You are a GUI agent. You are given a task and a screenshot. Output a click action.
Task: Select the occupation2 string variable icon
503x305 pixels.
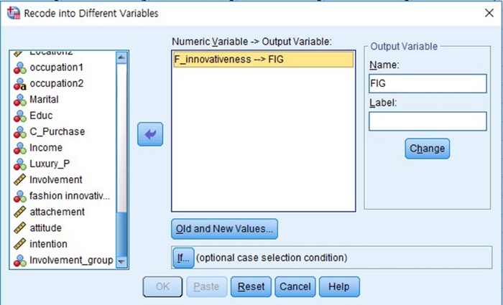pyautogui.click(x=20, y=83)
